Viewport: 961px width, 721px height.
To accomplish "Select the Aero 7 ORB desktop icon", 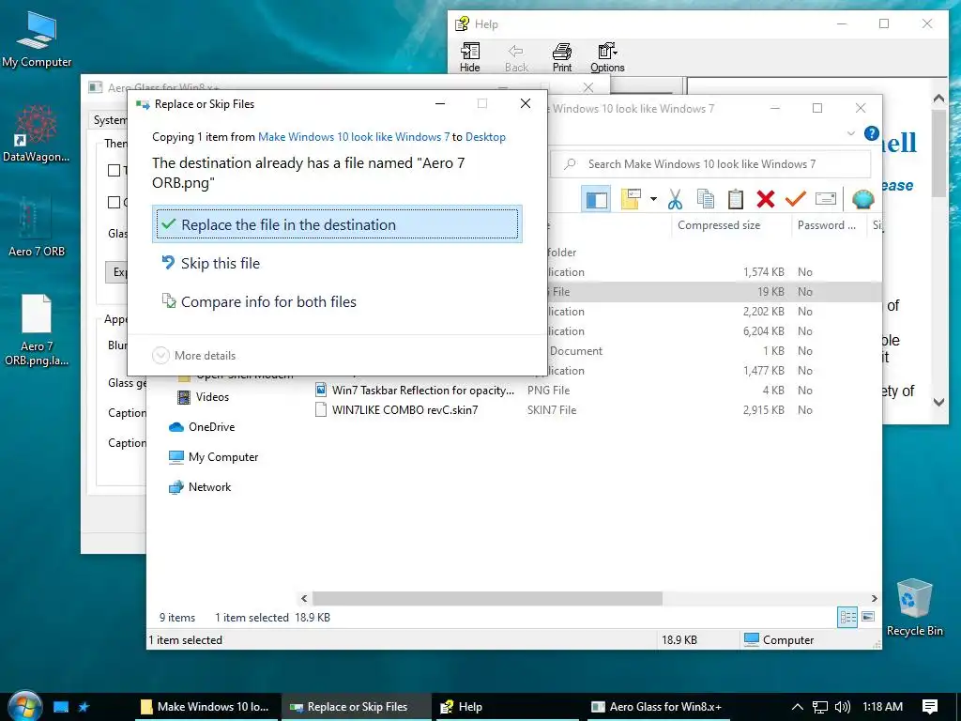I will 37,227.
